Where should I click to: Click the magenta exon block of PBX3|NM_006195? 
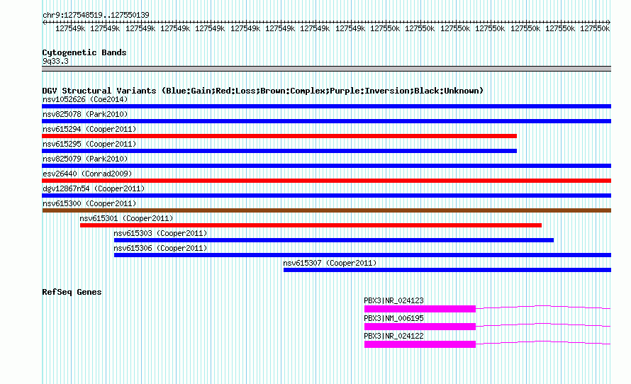pyautogui.click(x=420, y=327)
